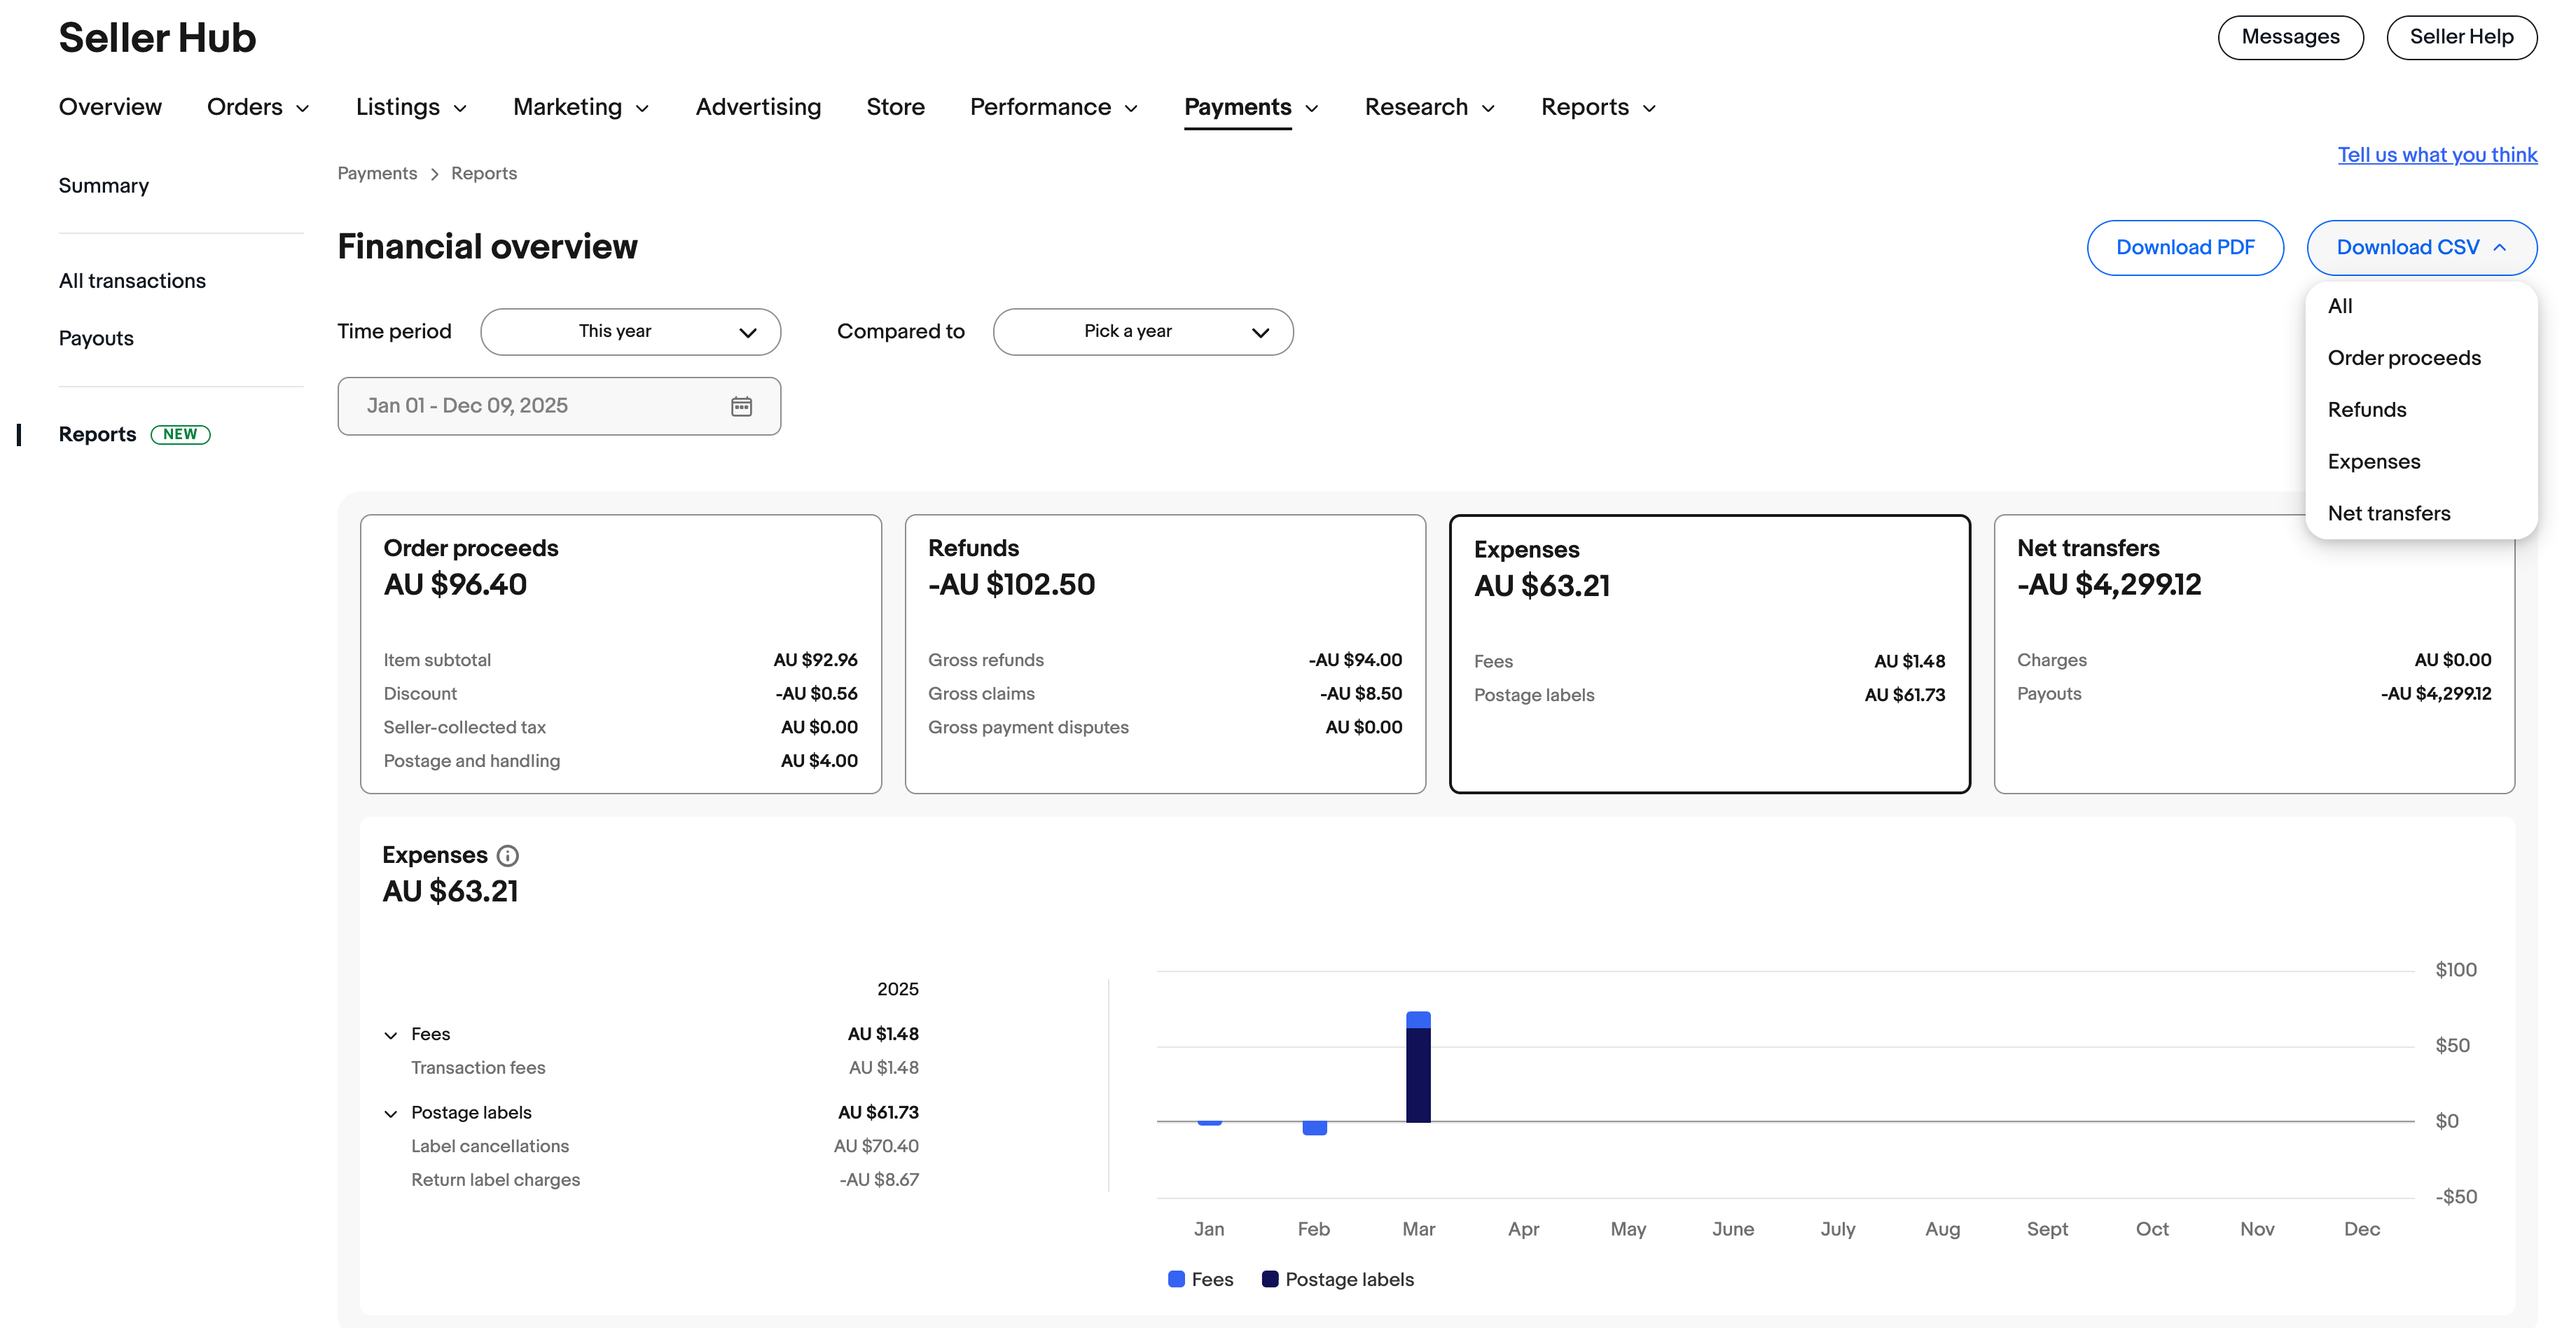Click the calendar icon in date field
Viewport: 2576px width, 1328px height.
741,406
